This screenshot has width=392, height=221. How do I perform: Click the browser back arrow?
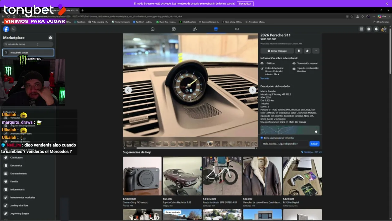pos(3,17)
